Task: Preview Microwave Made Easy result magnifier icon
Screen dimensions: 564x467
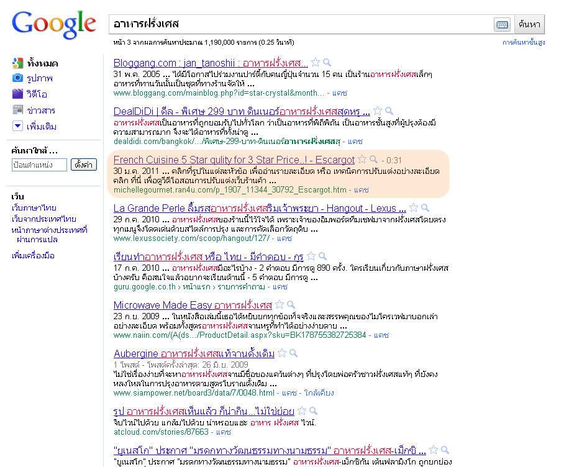Action: click(291, 304)
